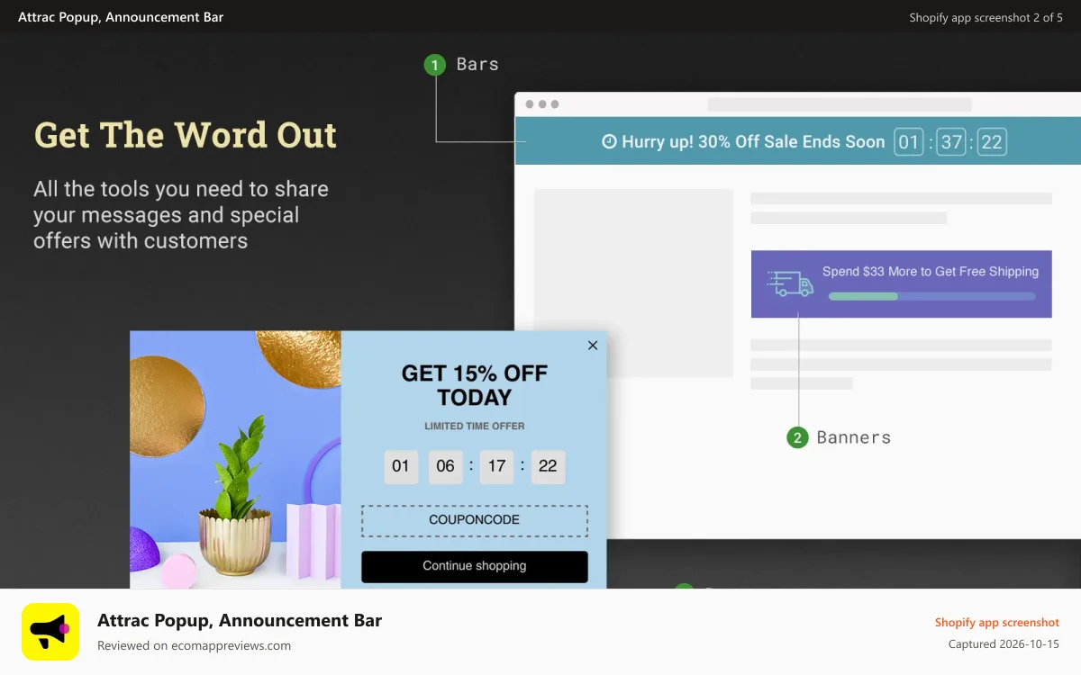Click the popup countdown box showing 06
The height and width of the screenshot is (675, 1081).
(445, 466)
